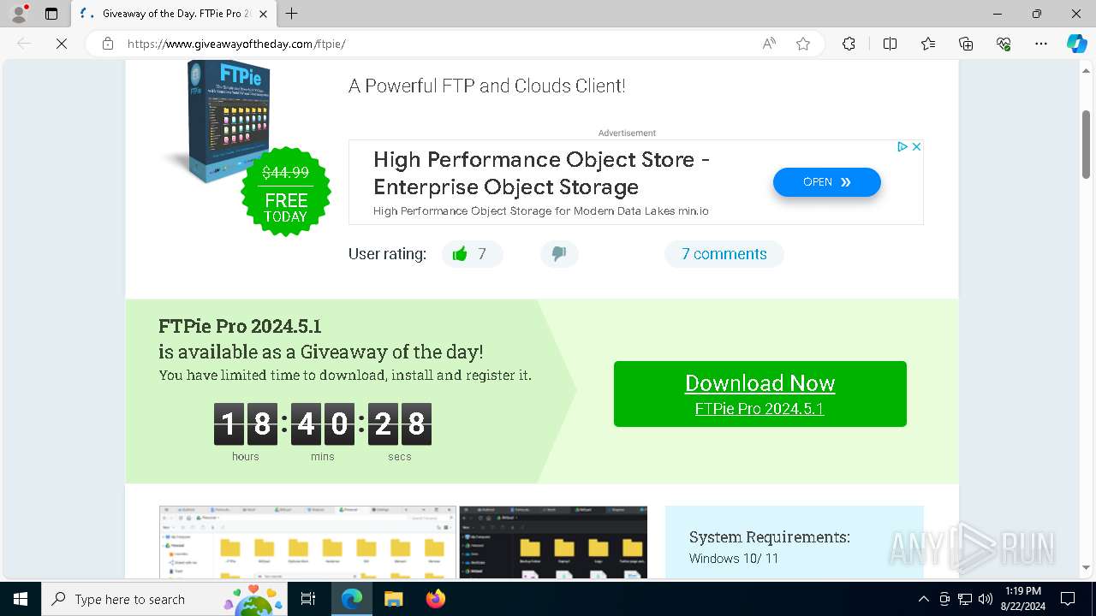Close the advertisement with X icon
Screen dimensions: 1096x616
click(x=916, y=147)
